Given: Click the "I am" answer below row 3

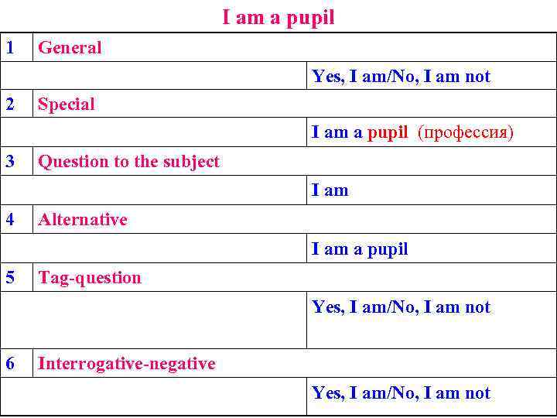Looking at the screenshot, I should point(330,190).
